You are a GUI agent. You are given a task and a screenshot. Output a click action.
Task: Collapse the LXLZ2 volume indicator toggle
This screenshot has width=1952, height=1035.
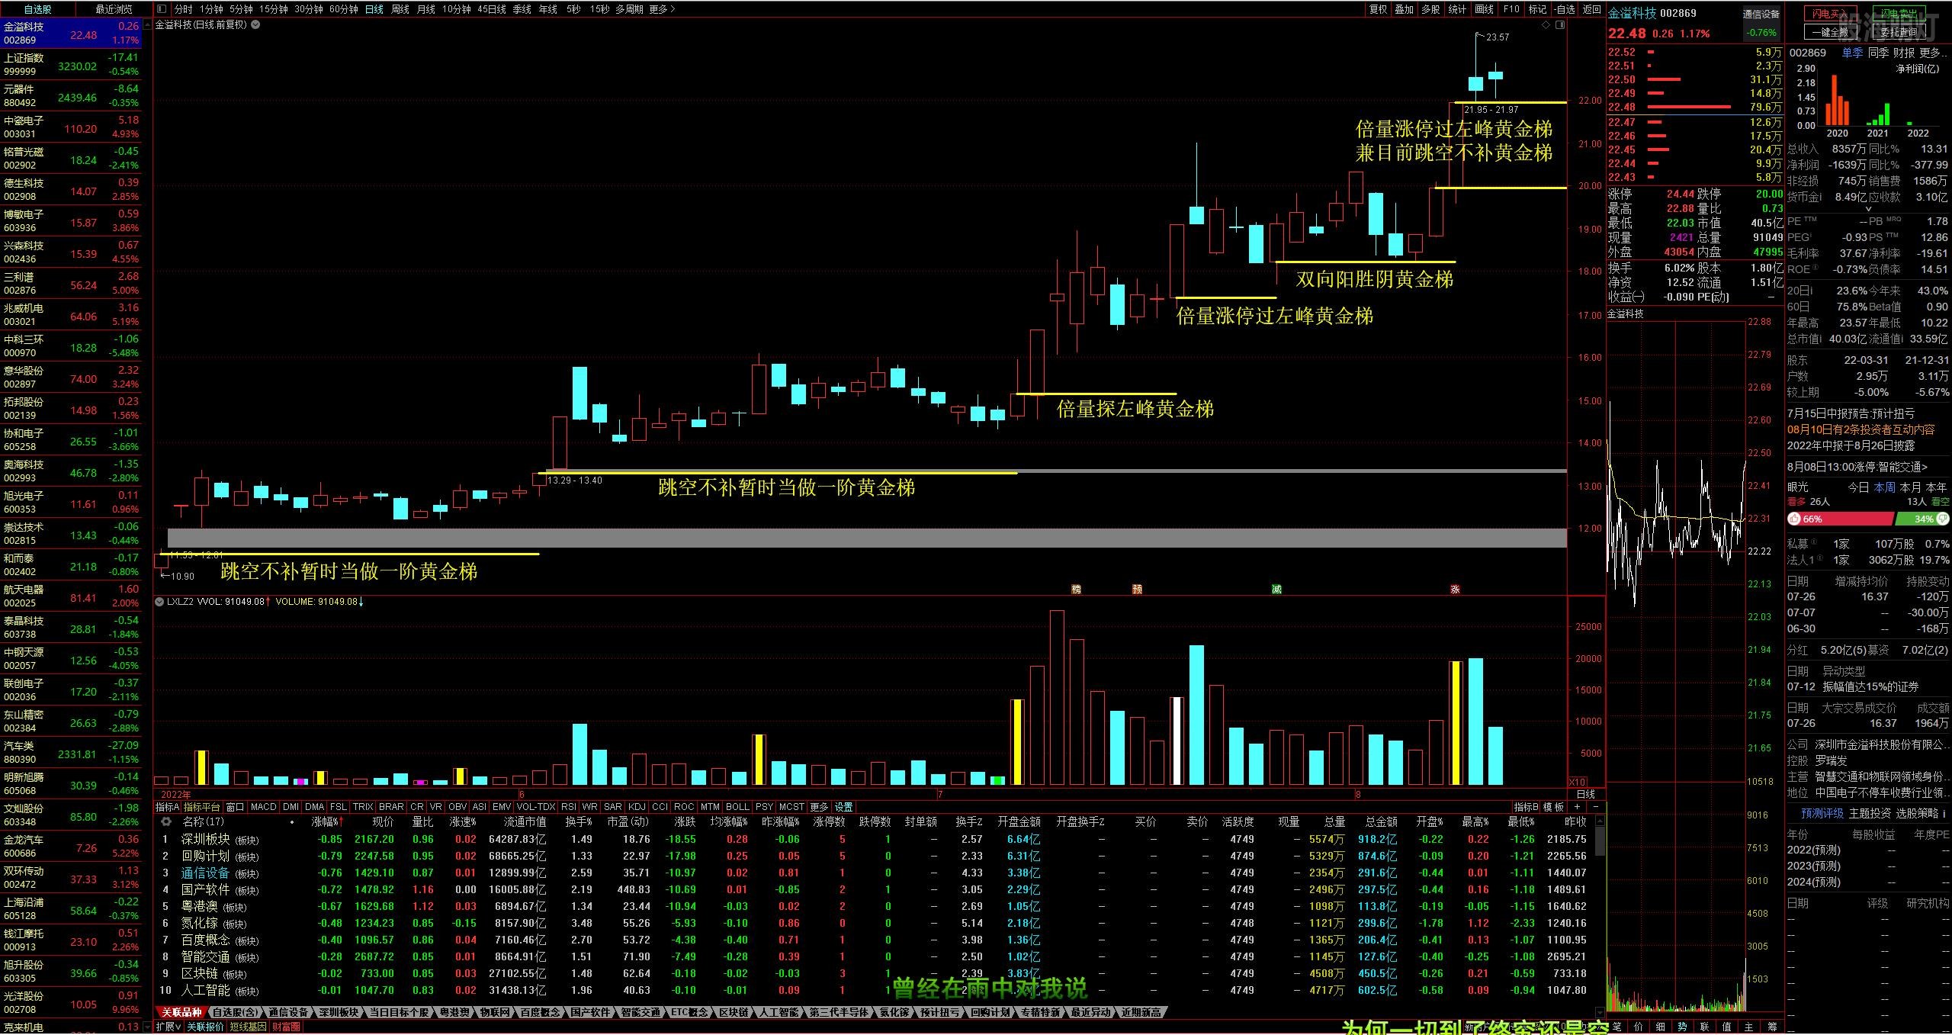coord(159,602)
